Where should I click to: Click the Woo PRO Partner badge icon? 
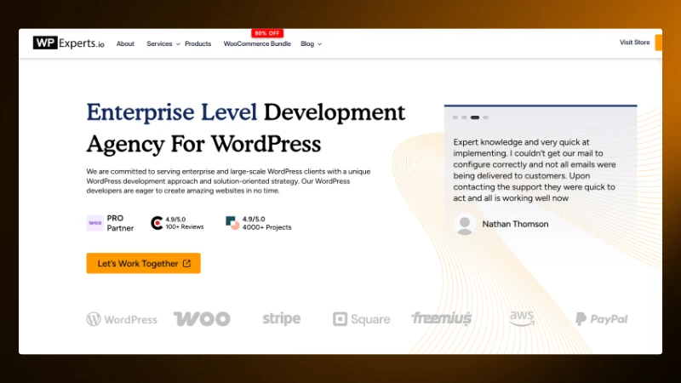click(x=94, y=223)
